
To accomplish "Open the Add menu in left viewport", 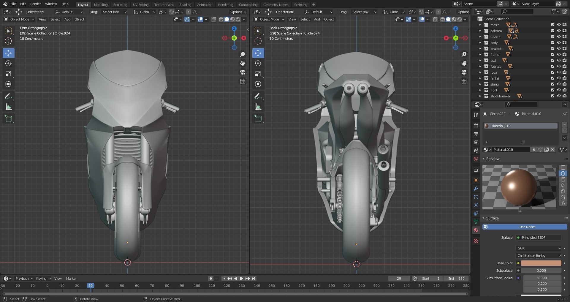I will pos(67,19).
